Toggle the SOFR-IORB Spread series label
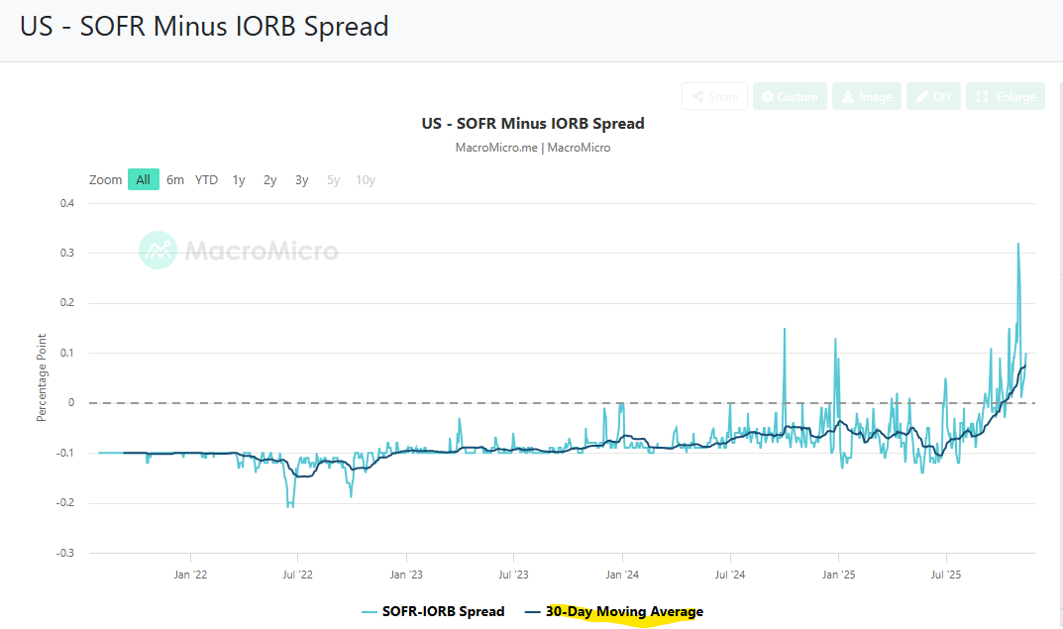Image resolution: width=1063 pixels, height=629 pixels. click(443, 612)
